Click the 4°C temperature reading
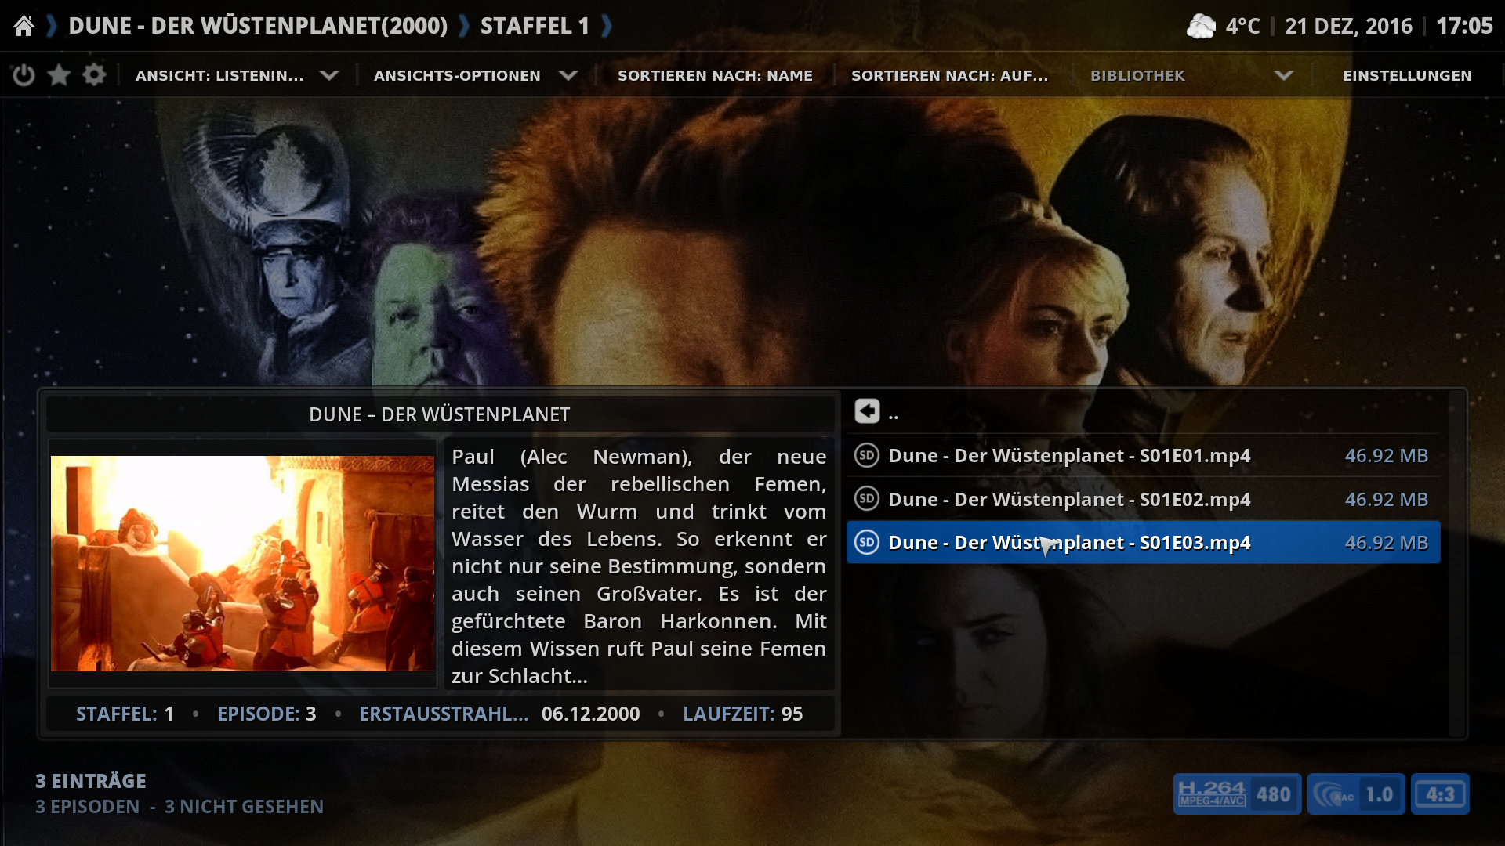Viewport: 1505px width, 846px height. click(1242, 26)
